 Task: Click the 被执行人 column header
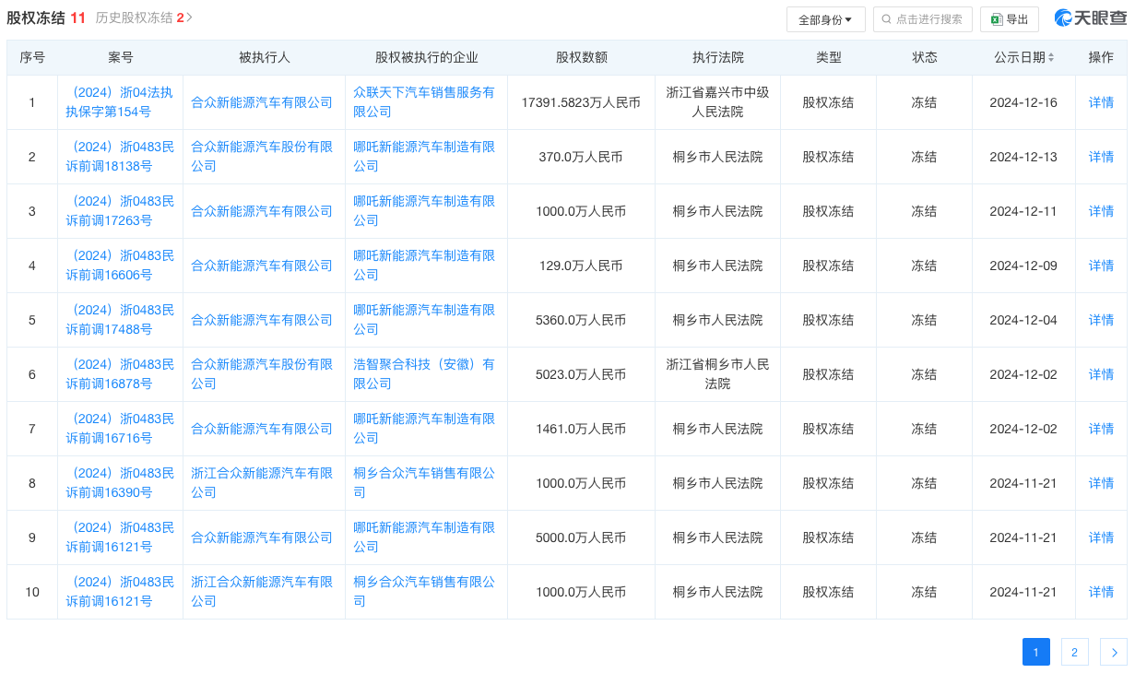[x=265, y=57]
